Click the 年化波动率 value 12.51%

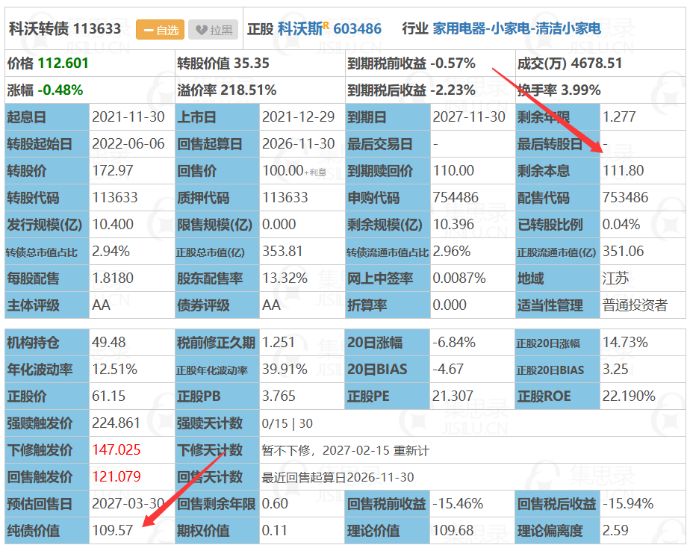click(114, 369)
